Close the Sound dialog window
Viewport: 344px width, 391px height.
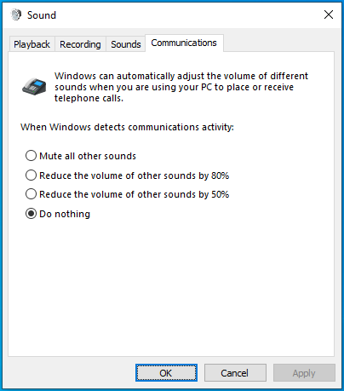coord(329,14)
